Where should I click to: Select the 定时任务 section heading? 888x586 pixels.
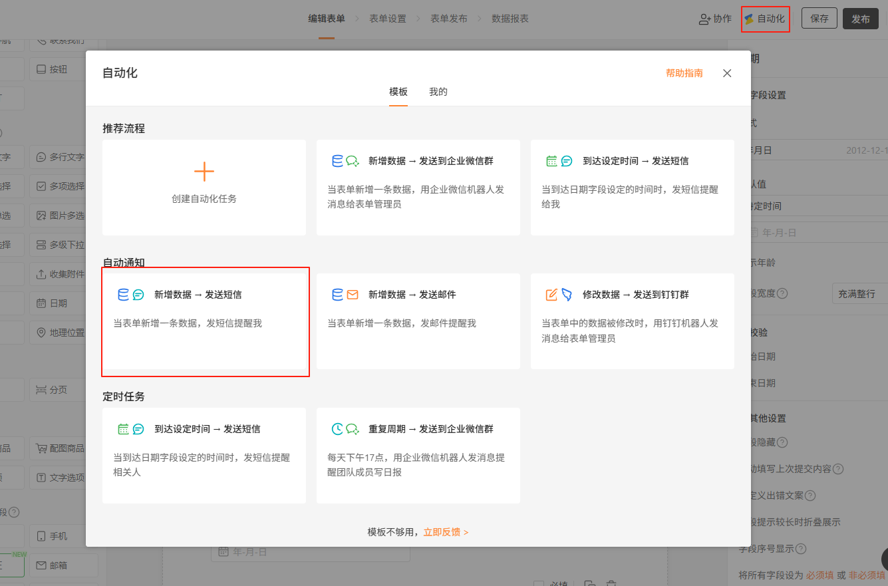(124, 396)
